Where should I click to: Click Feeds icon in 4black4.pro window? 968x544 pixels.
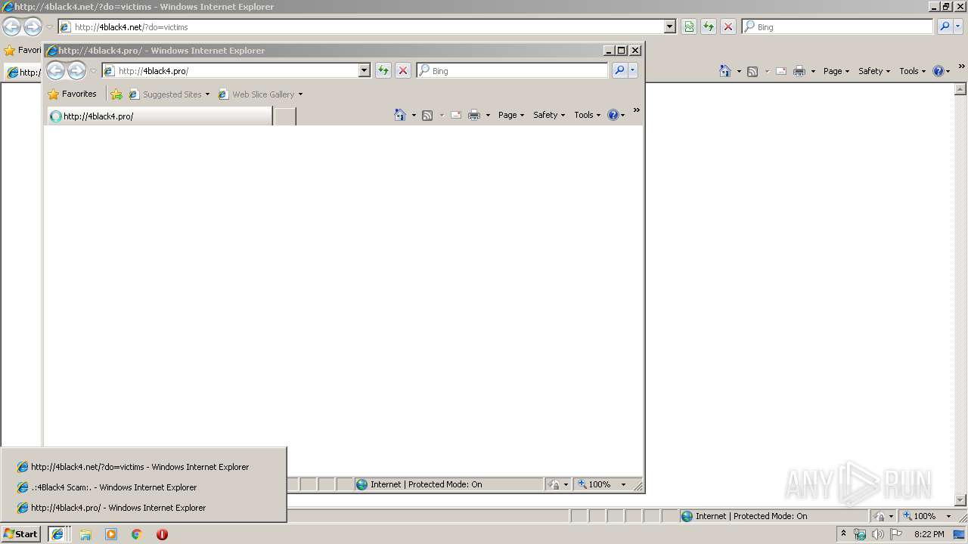click(427, 115)
